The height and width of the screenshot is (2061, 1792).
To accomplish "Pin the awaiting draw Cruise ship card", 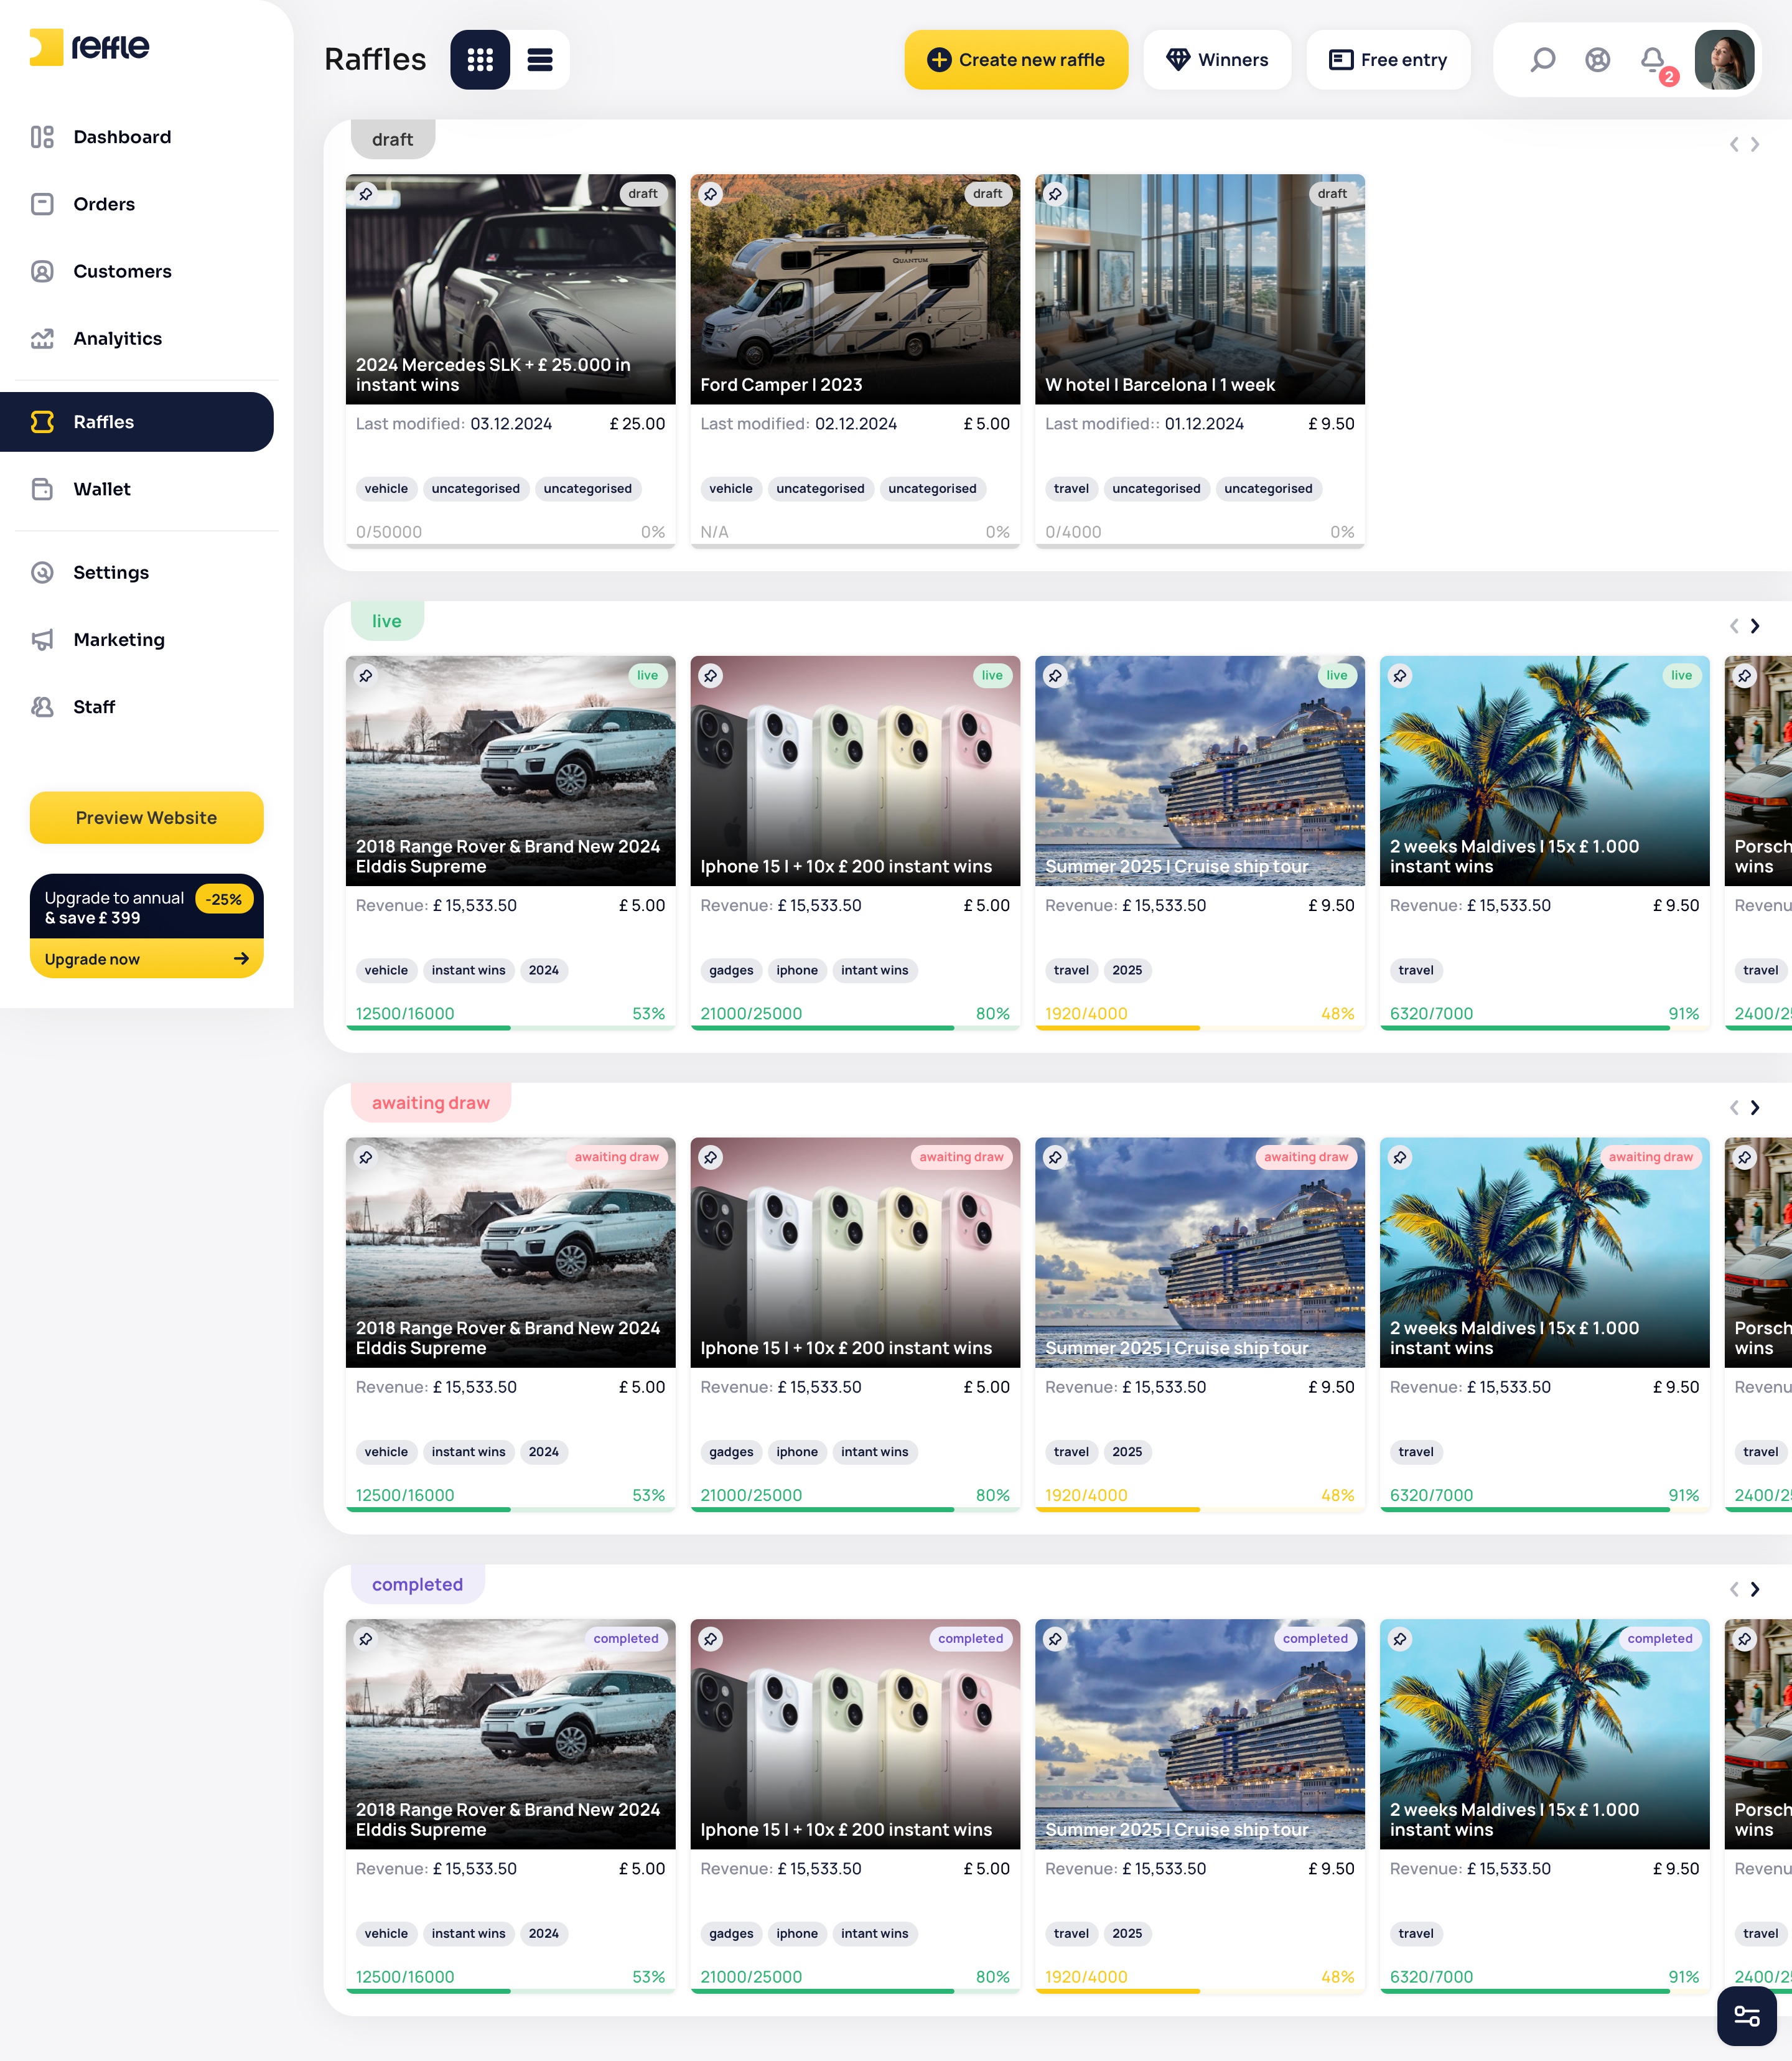I will (x=1055, y=1158).
